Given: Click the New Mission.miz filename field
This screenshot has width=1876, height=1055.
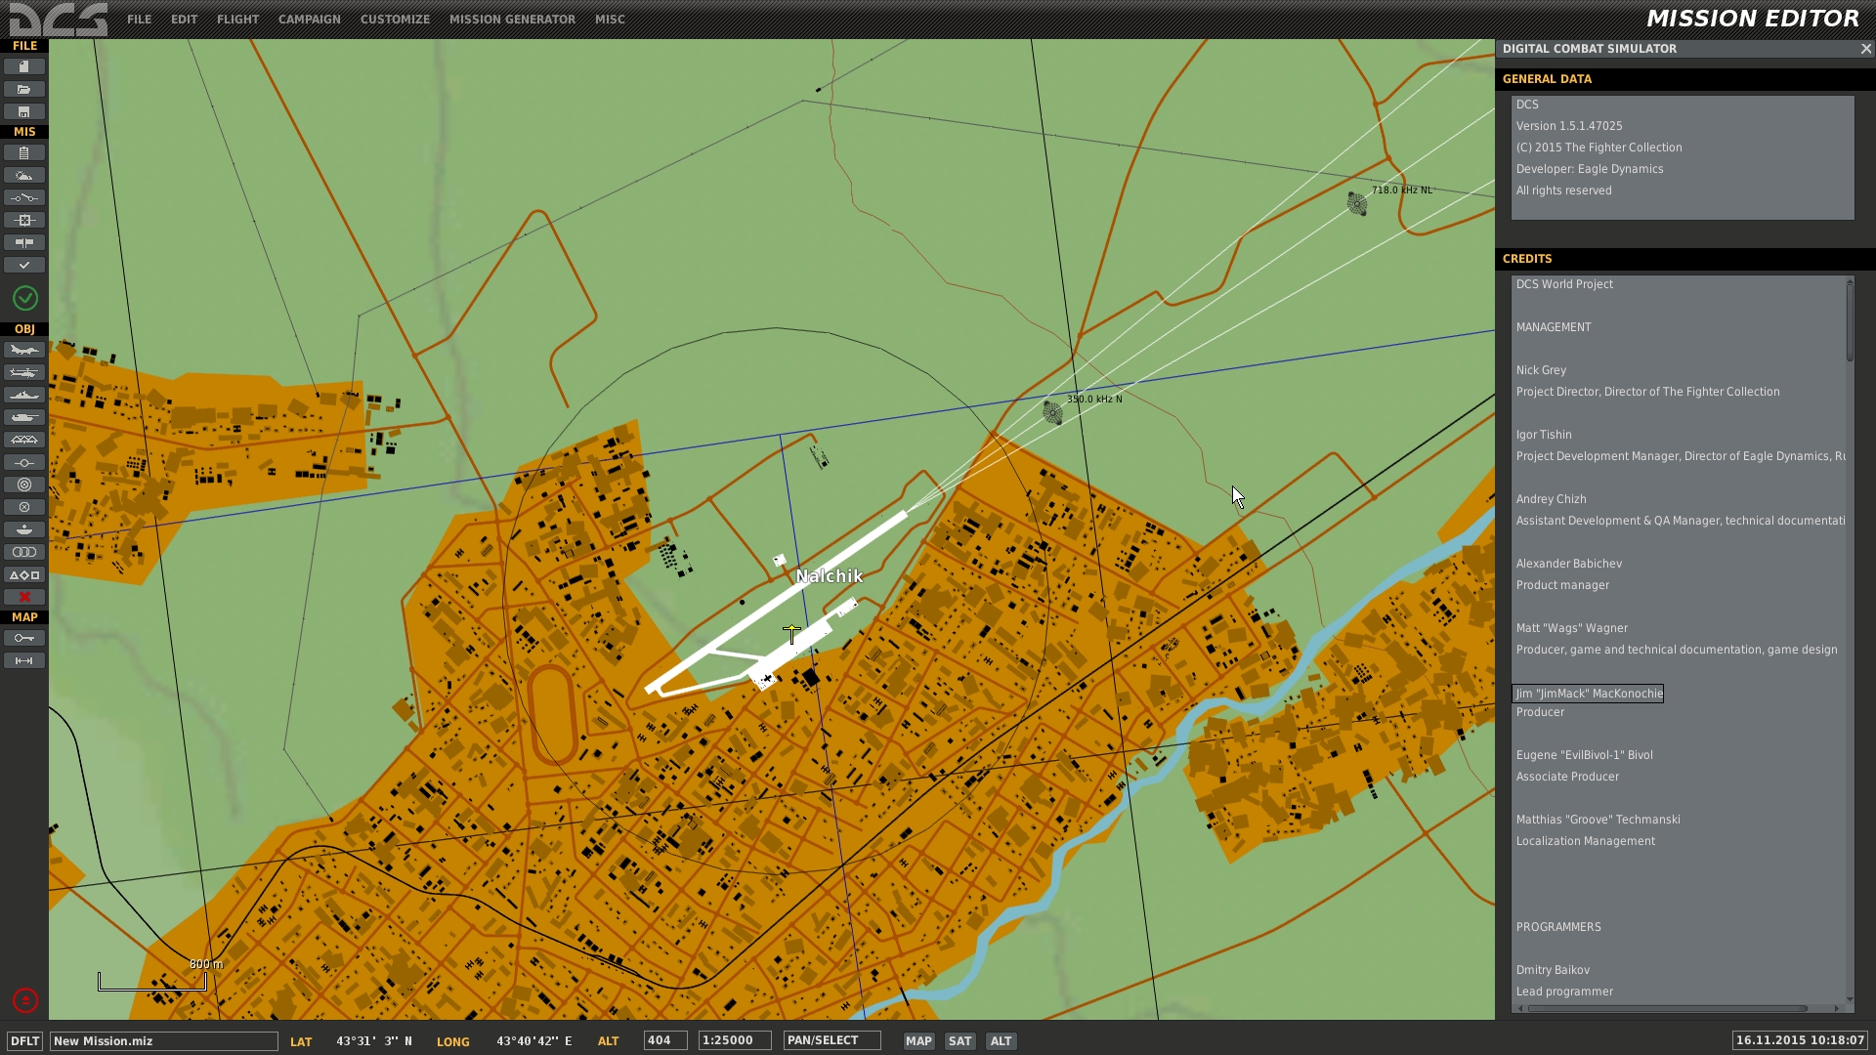Looking at the screenshot, I should point(164,1041).
